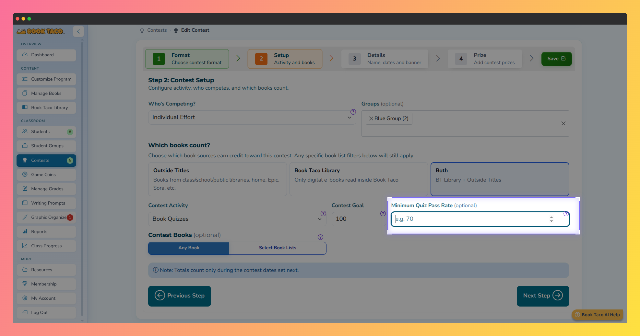Screen dimensions: 640x336
Task: Click the Reports bar chart icon
Action: click(x=25, y=231)
